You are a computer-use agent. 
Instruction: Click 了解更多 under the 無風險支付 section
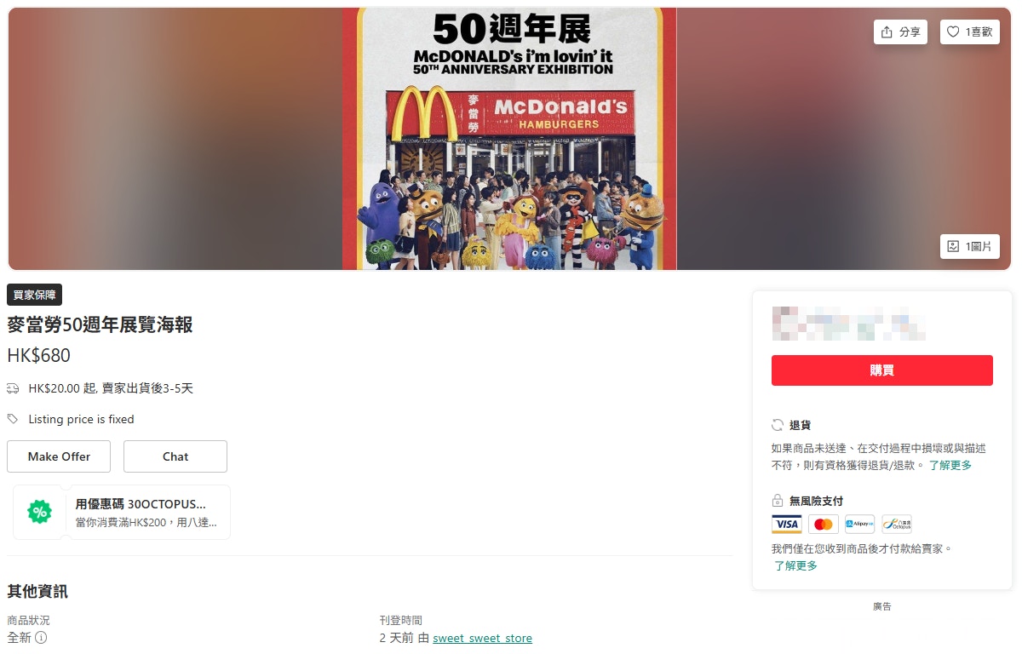(x=795, y=565)
